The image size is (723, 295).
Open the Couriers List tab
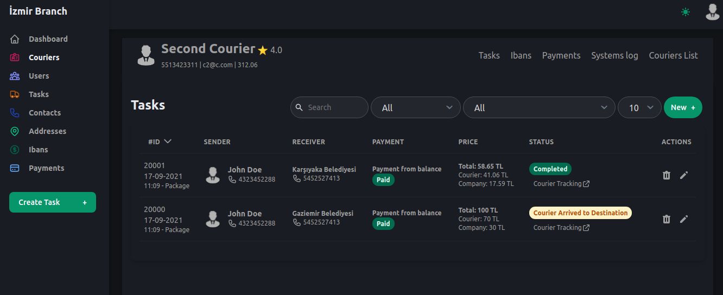point(673,55)
